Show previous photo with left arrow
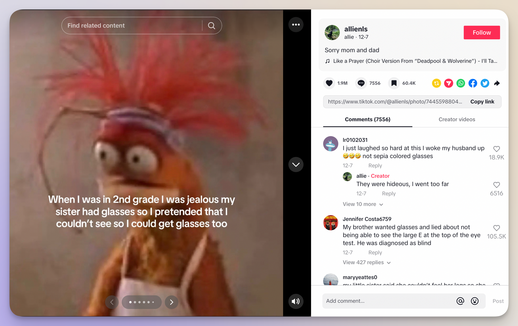Screen dimensions: 518x326 click(112, 302)
